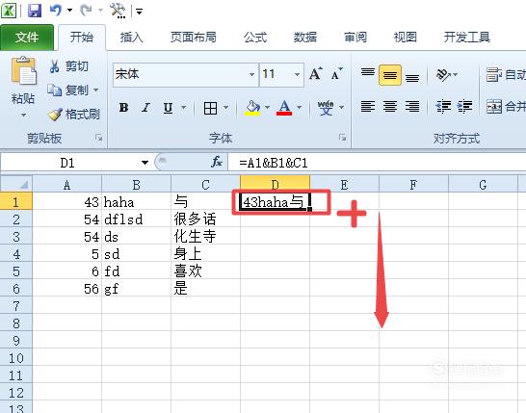Click the merge cells 合并 icon
Viewport: 526px width, 413px height.
point(494,107)
